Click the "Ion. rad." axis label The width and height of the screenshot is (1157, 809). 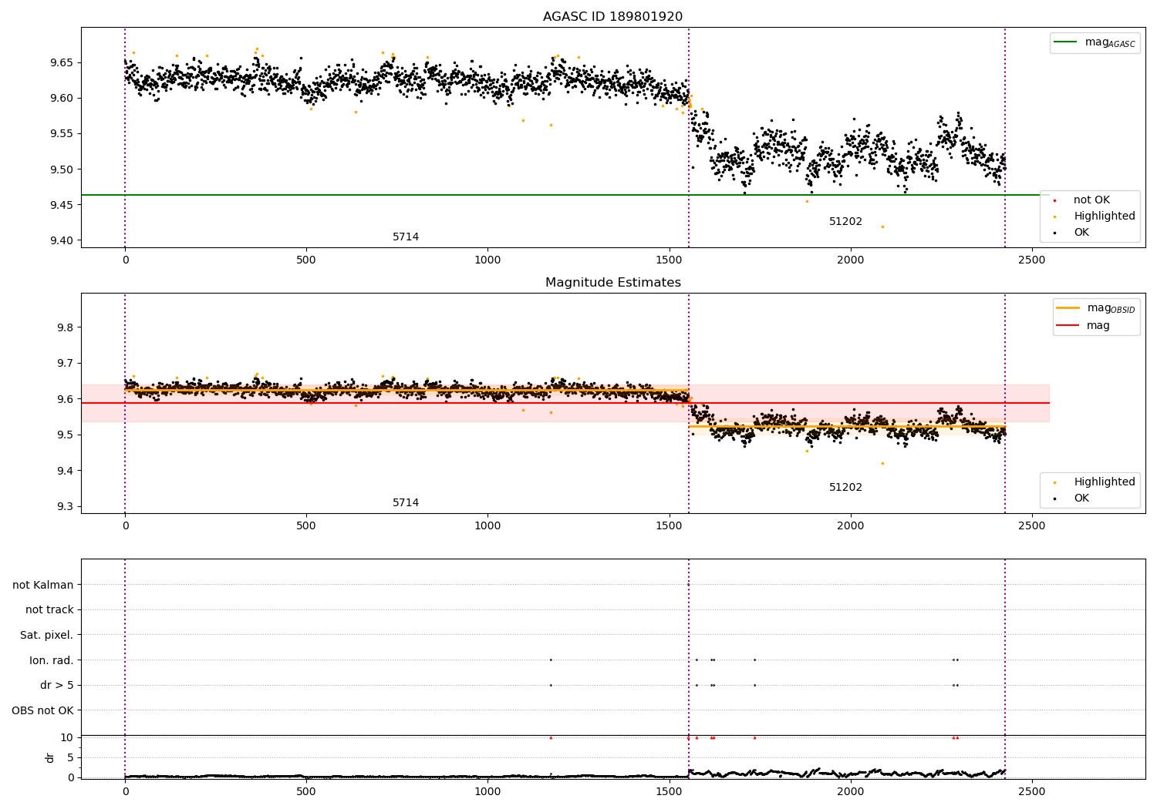52,661
